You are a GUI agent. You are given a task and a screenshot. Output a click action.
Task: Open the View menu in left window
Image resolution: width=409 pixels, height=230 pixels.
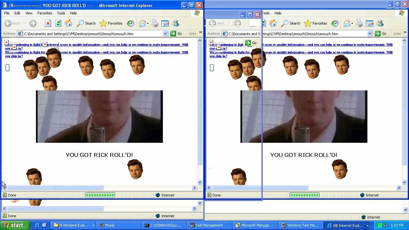[29, 13]
